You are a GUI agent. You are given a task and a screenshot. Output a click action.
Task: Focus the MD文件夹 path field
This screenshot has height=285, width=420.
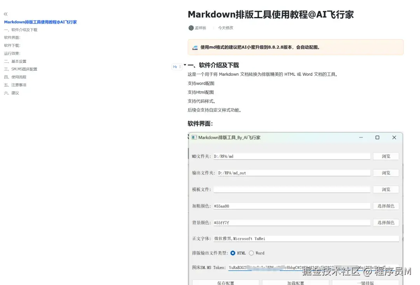pos(292,156)
